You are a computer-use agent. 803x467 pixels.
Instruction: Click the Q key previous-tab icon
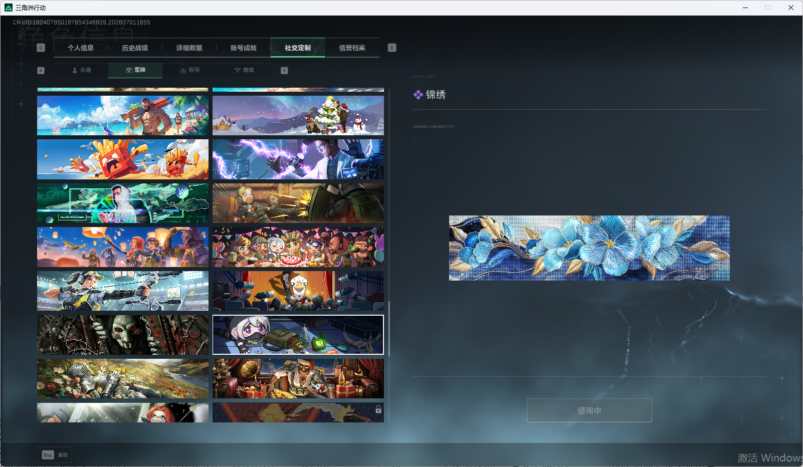pos(41,48)
